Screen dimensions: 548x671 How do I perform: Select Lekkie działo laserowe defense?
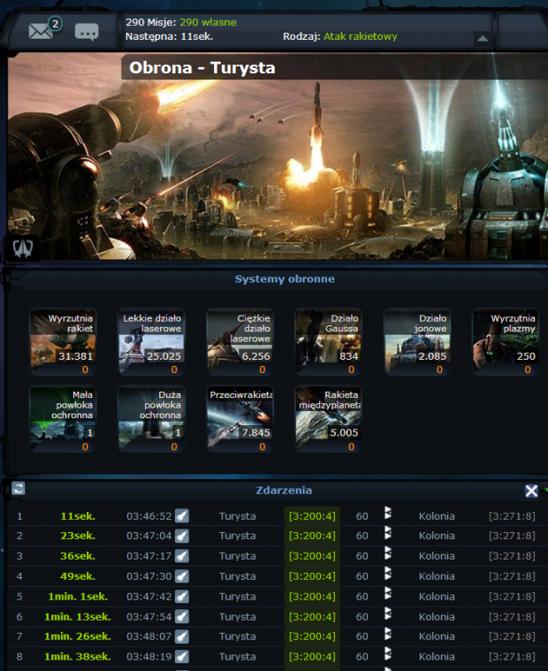(151, 341)
